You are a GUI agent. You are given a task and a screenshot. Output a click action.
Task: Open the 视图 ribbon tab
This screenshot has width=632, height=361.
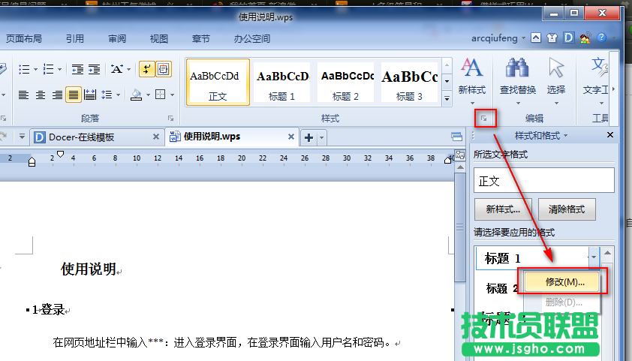click(159, 39)
